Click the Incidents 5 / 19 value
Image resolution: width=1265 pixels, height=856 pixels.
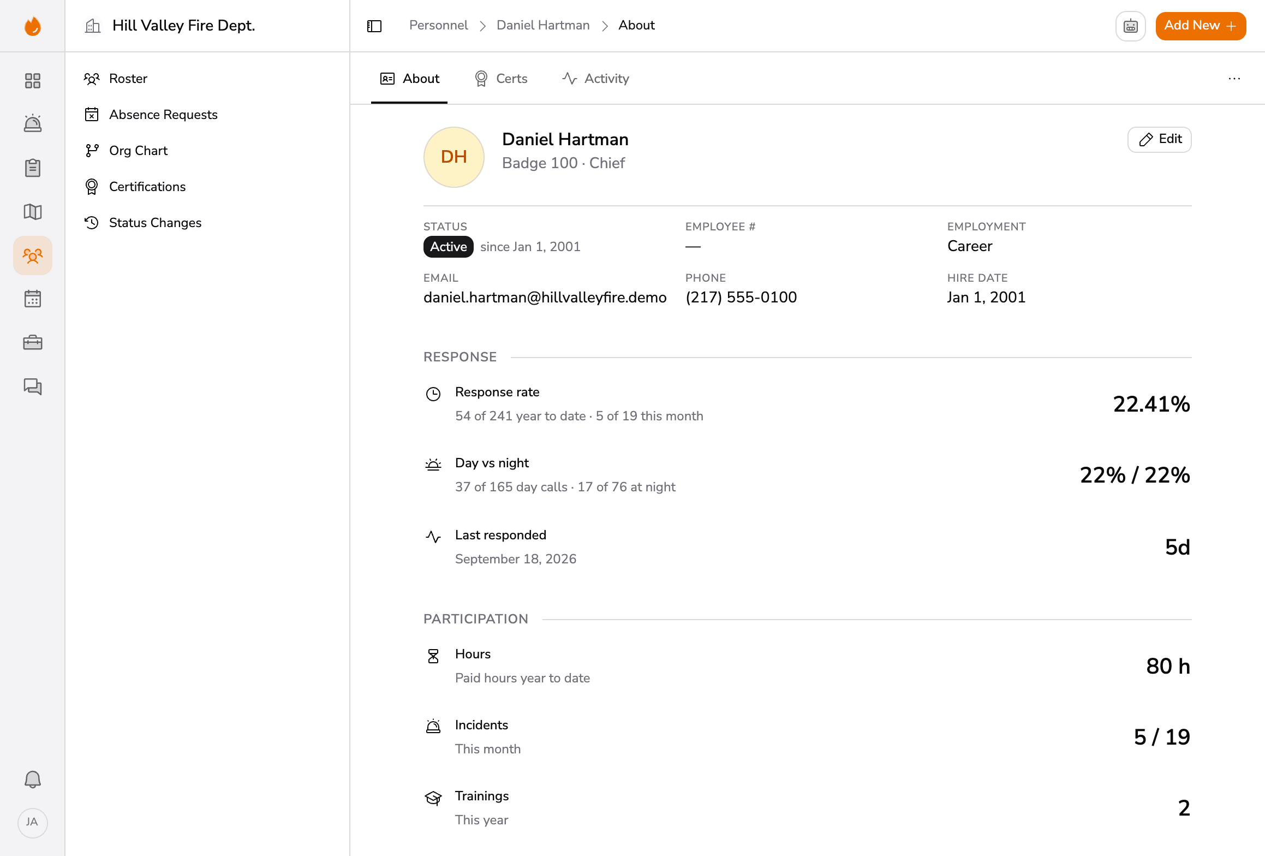pyautogui.click(x=1162, y=737)
